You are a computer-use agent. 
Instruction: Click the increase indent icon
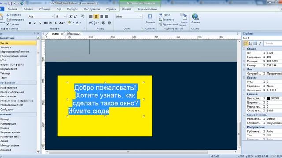110,22
